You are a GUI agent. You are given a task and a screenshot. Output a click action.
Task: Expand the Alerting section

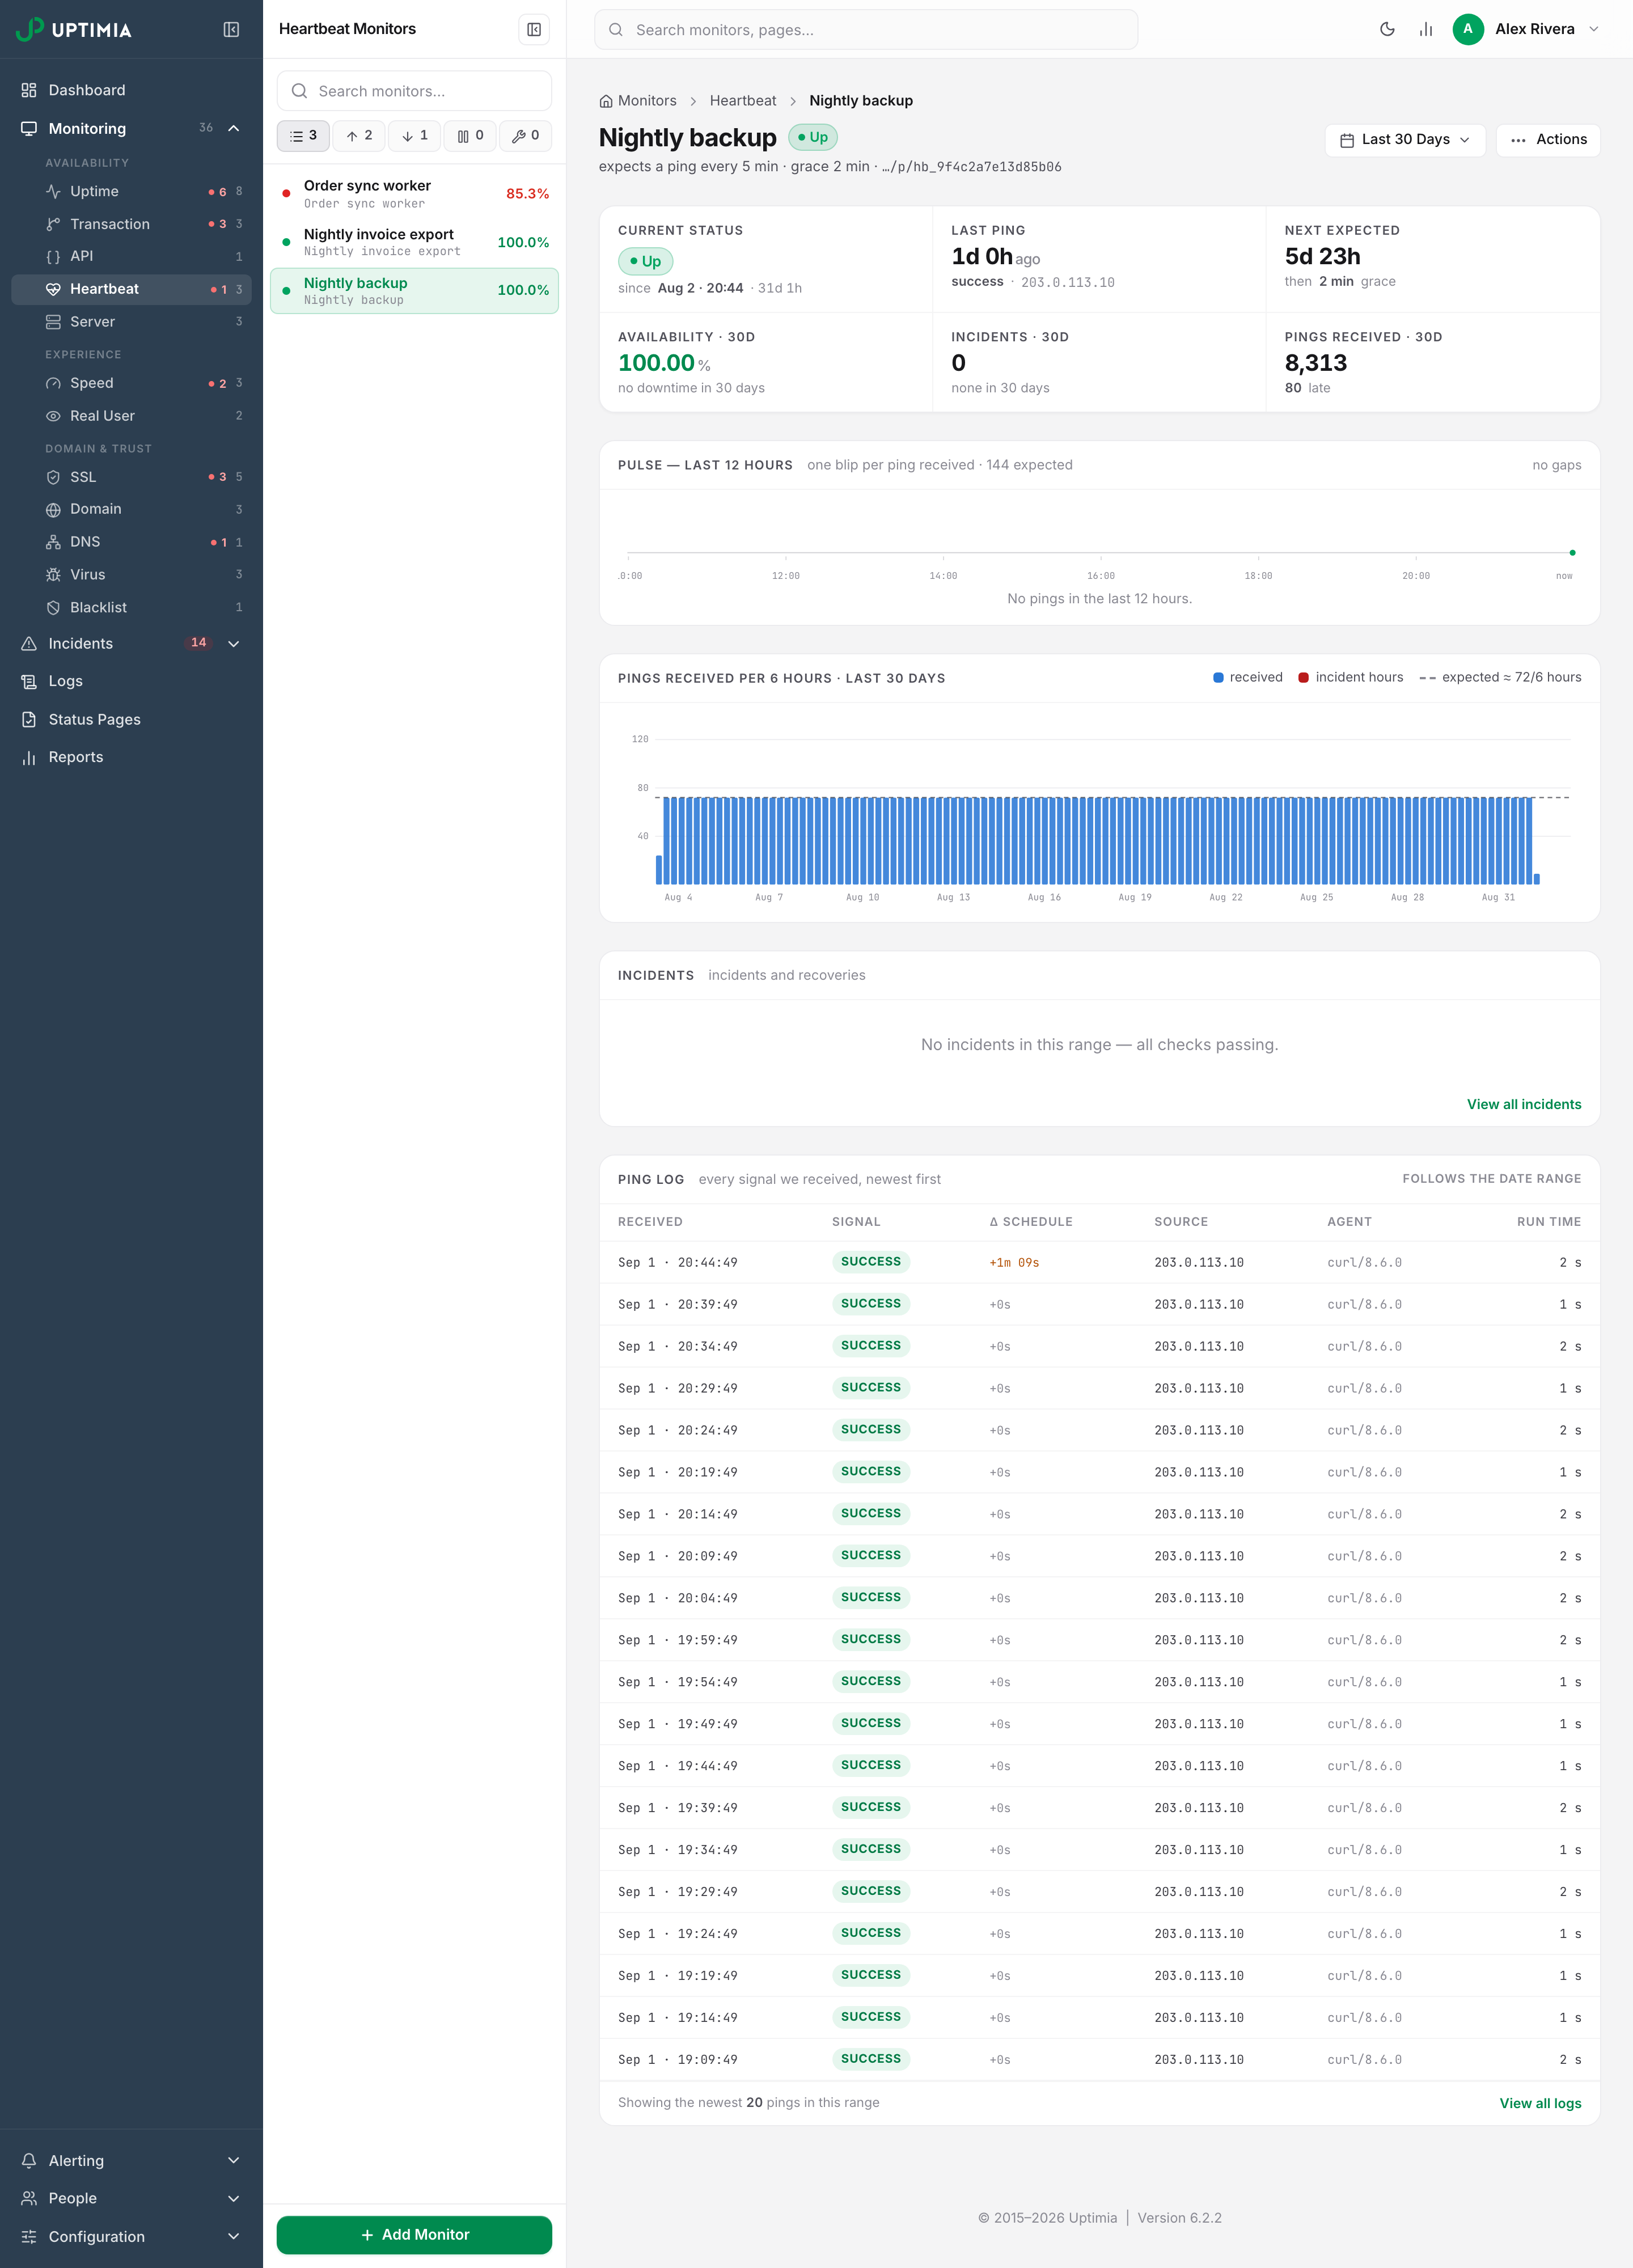131,2160
